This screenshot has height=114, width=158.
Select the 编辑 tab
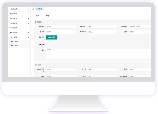click(x=47, y=16)
